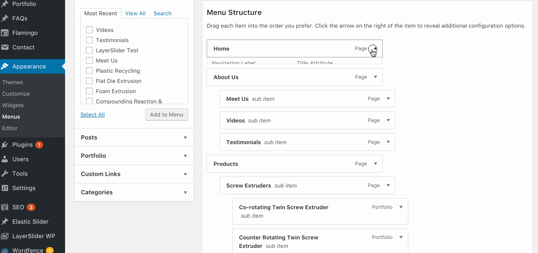This screenshot has height=253, width=538.
Task: Click the Wordfence notification badge
Action: tap(50, 250)
